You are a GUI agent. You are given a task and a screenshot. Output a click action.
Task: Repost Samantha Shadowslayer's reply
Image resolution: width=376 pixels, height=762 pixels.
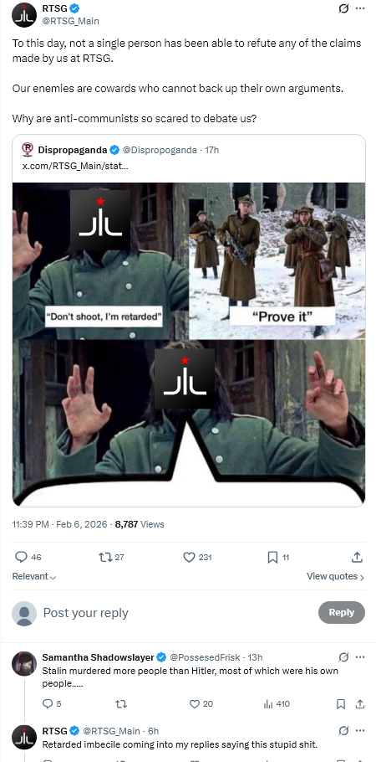coord(121,703)
